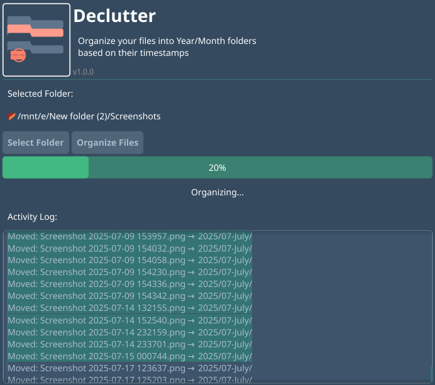
Task: Select log entry for Screenshot 2025-07-14 233701.png
Action: 129,344
